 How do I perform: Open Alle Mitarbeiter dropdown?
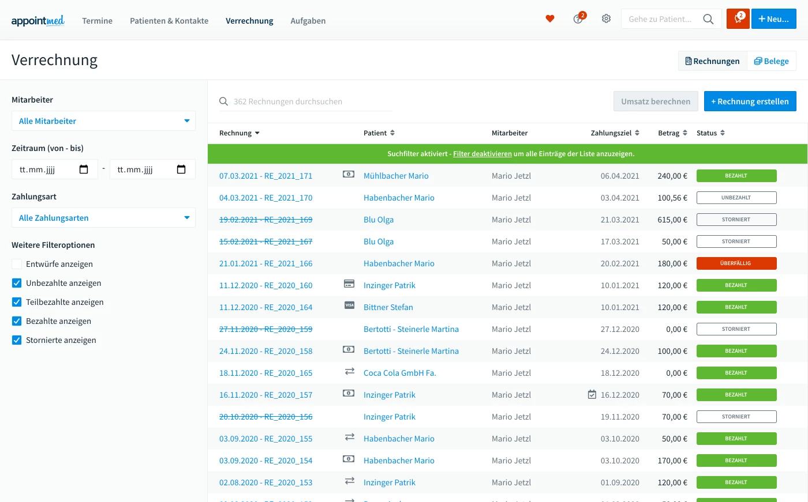click(103, 121)
